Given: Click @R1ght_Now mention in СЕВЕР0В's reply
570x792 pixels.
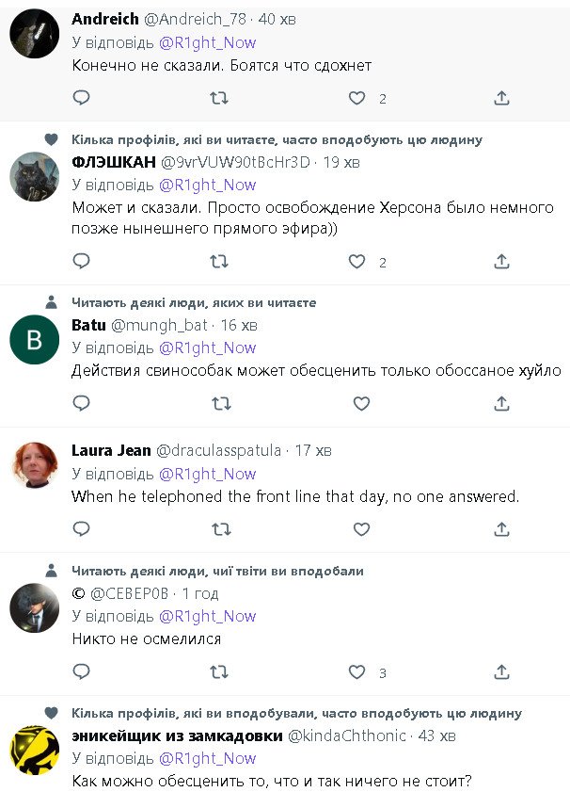Looking at the screenshot, I should point(207,616).
